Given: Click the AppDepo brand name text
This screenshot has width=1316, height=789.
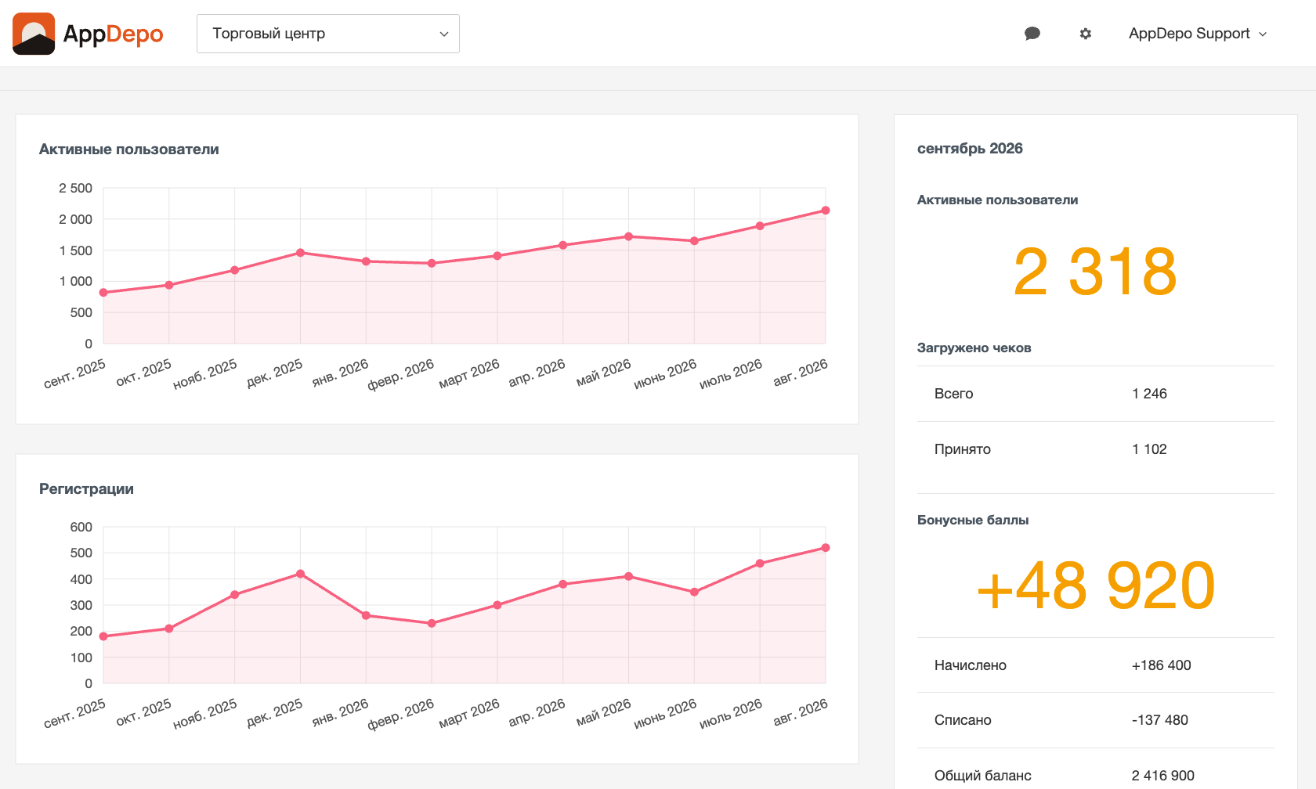Looking at the screenshot, I should [x=113, y=34].
